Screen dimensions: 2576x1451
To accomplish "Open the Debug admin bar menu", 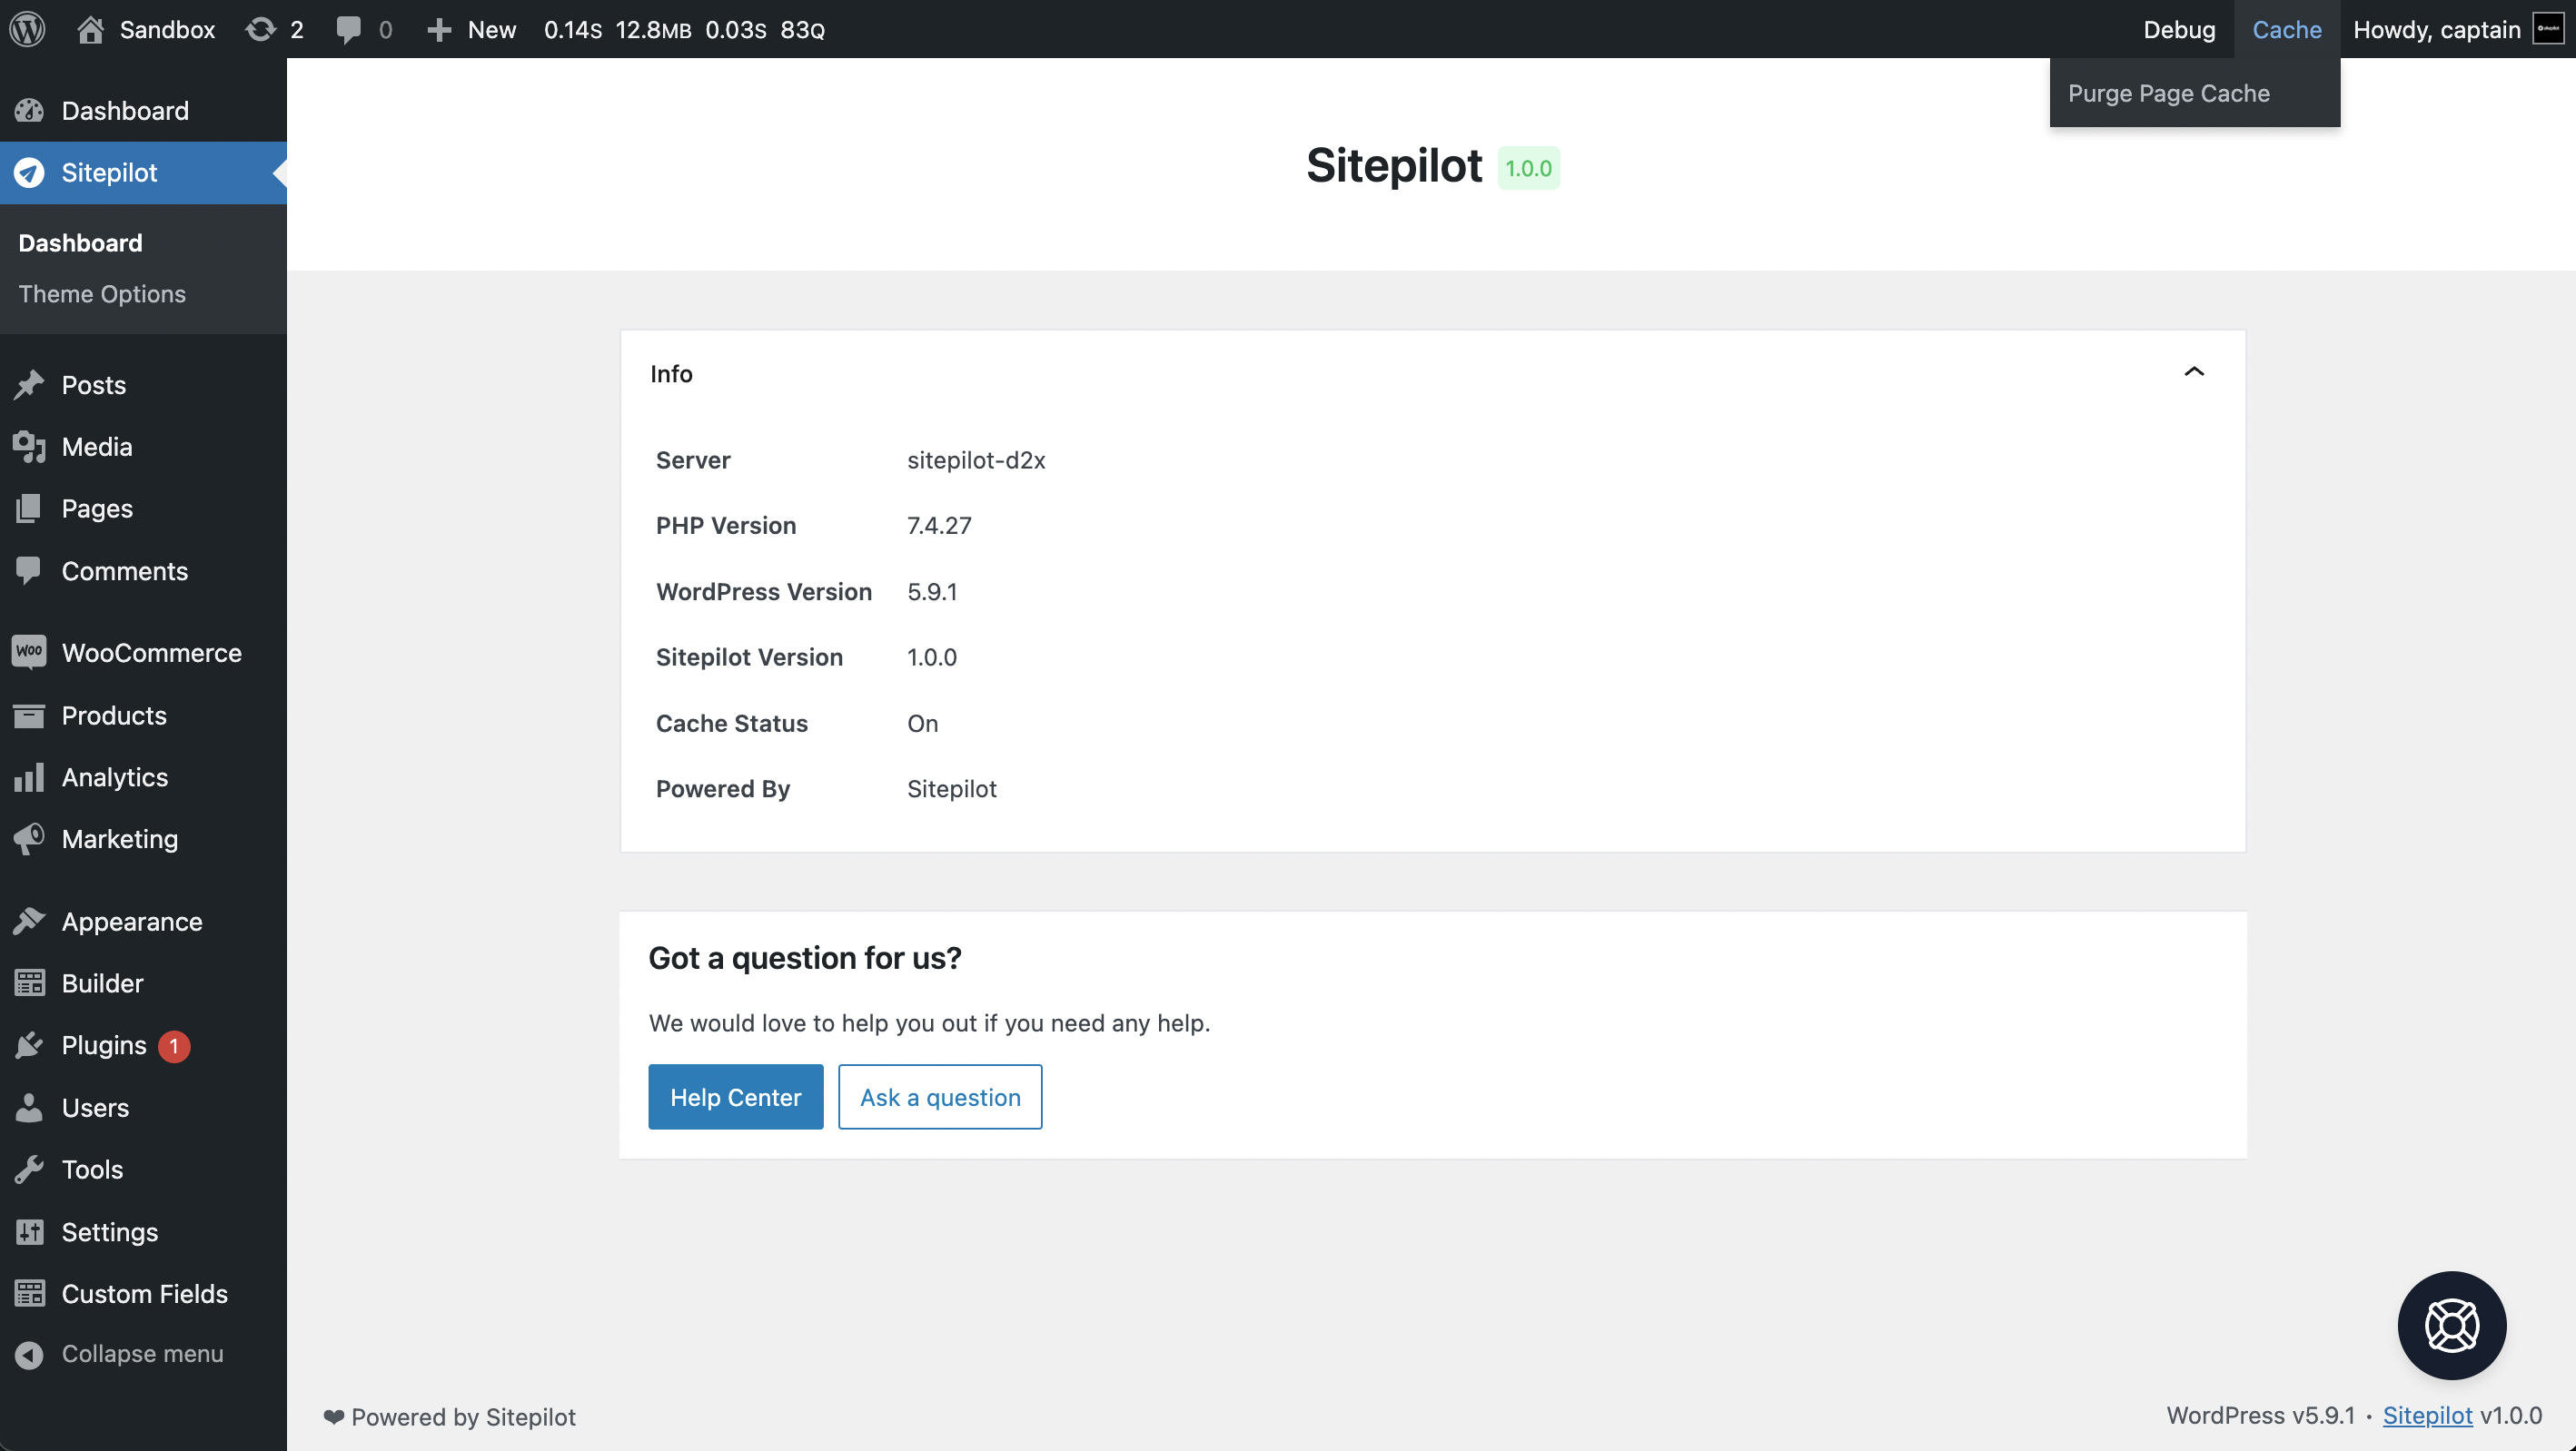I will [x=2179, y=29].
